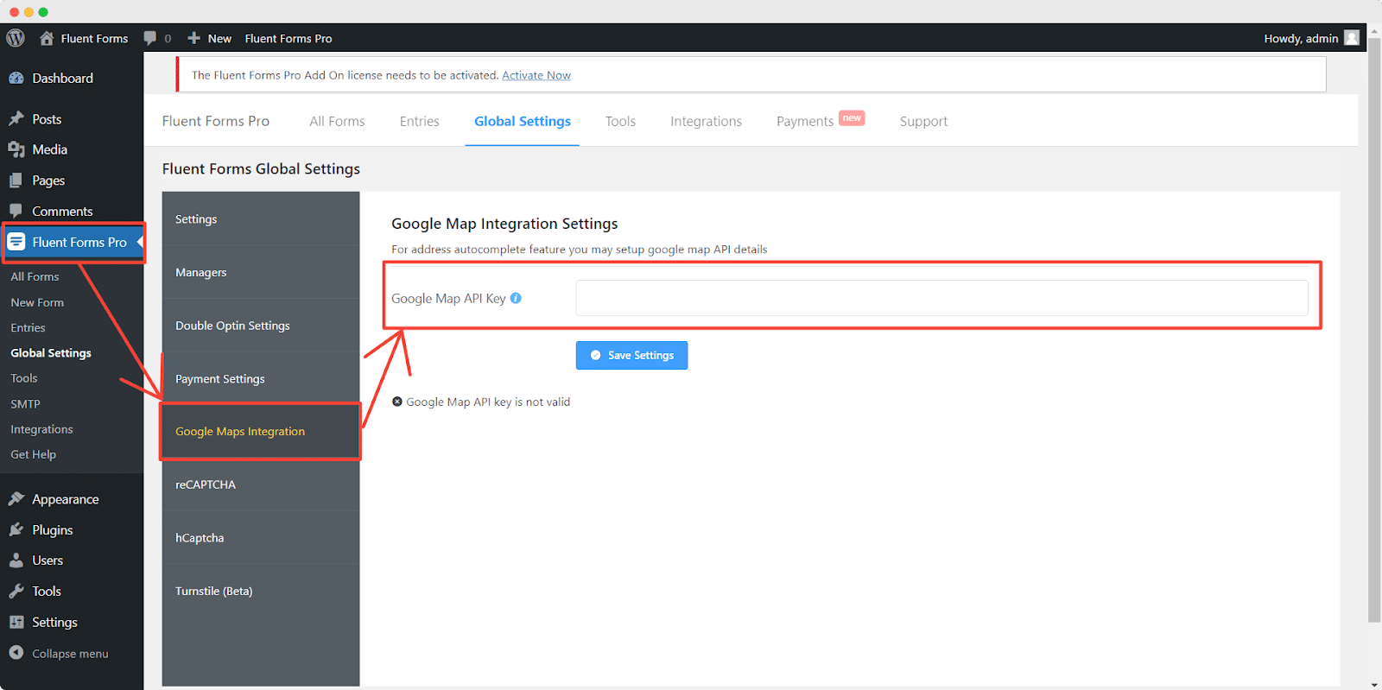Open the comments bubble icon in admin bar
Image resolution: width=1382 pixels, height=690 pixels.
point(150,38)
